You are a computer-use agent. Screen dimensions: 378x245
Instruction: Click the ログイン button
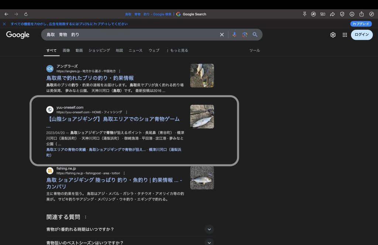click(x=362, y=35)
